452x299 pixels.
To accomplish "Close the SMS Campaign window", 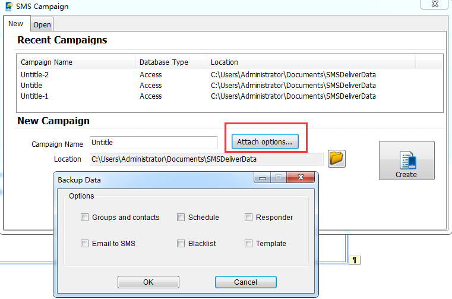I will click(x=435, y=4).
